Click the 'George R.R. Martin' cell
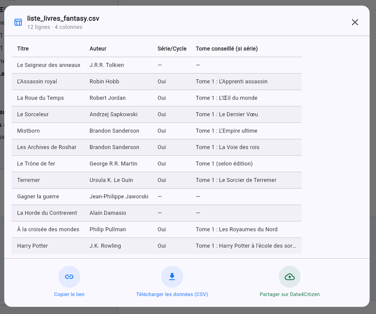The width and height of the screenshot is (376, 314). coord(113,164)
